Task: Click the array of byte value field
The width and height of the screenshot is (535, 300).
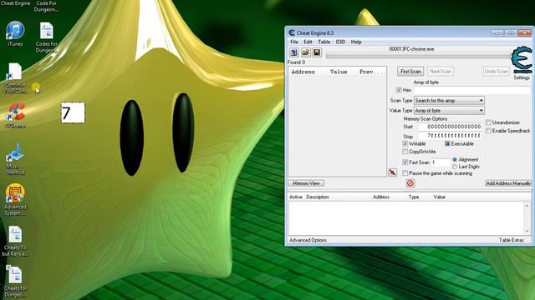Action: (472, 90)
